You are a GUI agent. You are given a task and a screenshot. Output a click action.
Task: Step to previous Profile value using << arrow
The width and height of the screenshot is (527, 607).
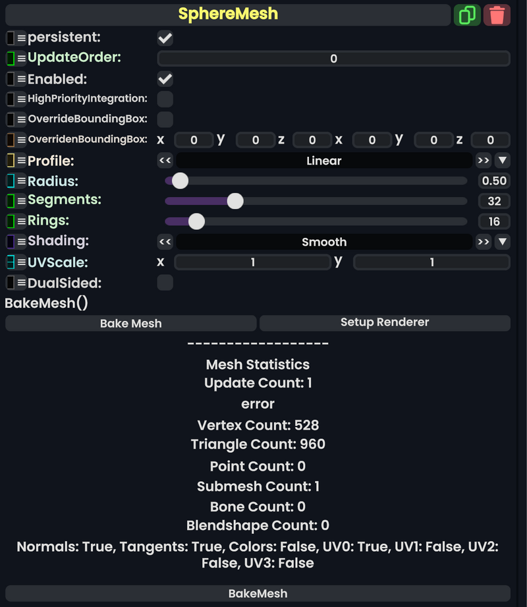click(x=165, y=160)
